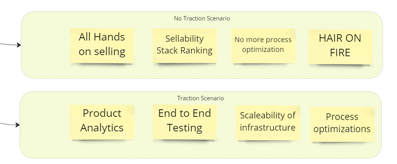Screen dimensions: 397x164
Task: Click the word 'Testing' on the sticky note
Action: [x=185, y=128]
